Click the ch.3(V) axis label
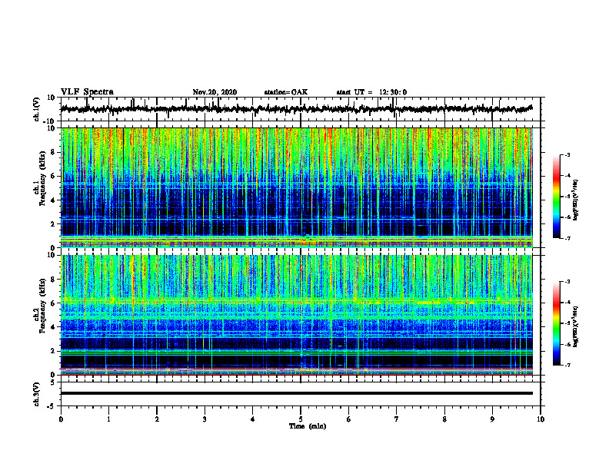Image resolution: width=609 pixels, height=470 pixels. coord(37,394)
